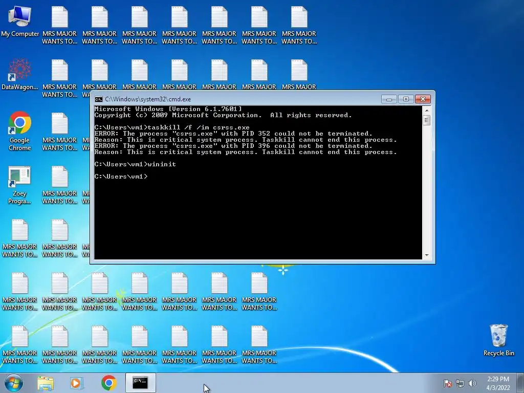Image resolution: width=524 pixels, height=393 pixels.
Task: Open the network status tray icon
Action: point(460,383)
